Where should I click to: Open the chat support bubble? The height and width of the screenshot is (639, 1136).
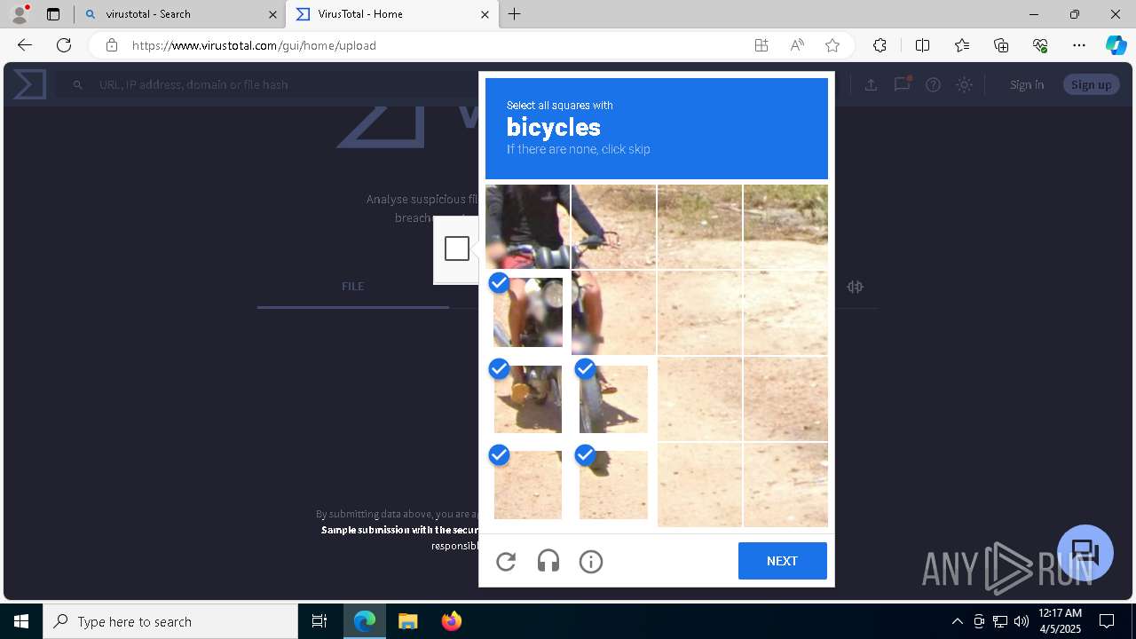coord(1085,553)
